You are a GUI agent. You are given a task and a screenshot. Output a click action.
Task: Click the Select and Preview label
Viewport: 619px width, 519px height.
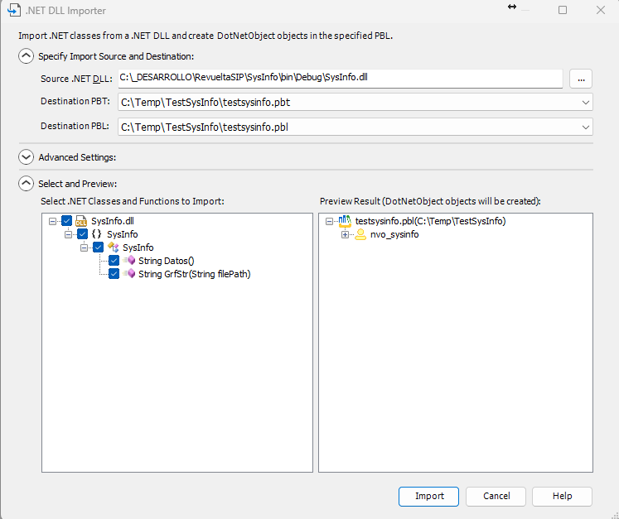pyautogui.click(x=77, y=184)
